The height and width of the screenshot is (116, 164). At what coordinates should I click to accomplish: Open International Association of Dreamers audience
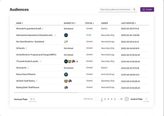(35, 35)
